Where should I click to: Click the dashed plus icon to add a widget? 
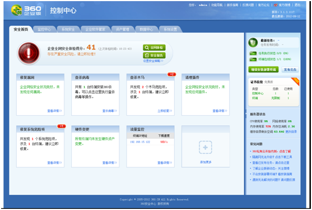pyautogui.click(x=206, y=147)
